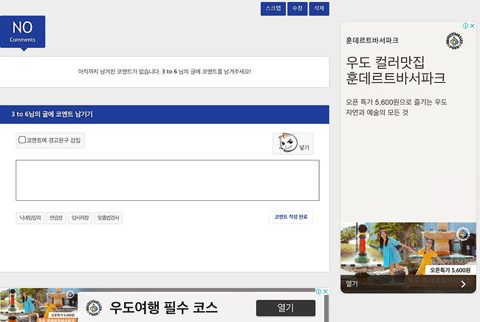480x322 pixels.
Task: Click the NO Comments badge
Action: click(23, 32)
